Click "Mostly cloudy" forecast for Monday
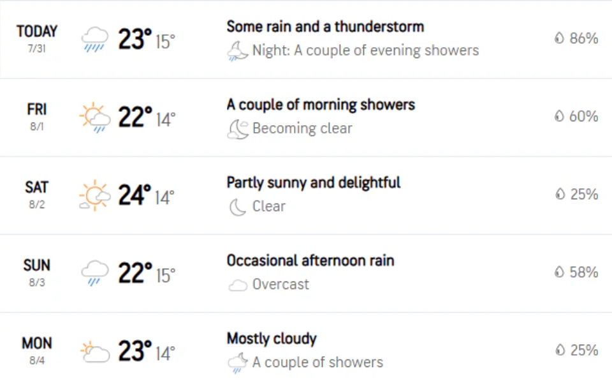 272,338
